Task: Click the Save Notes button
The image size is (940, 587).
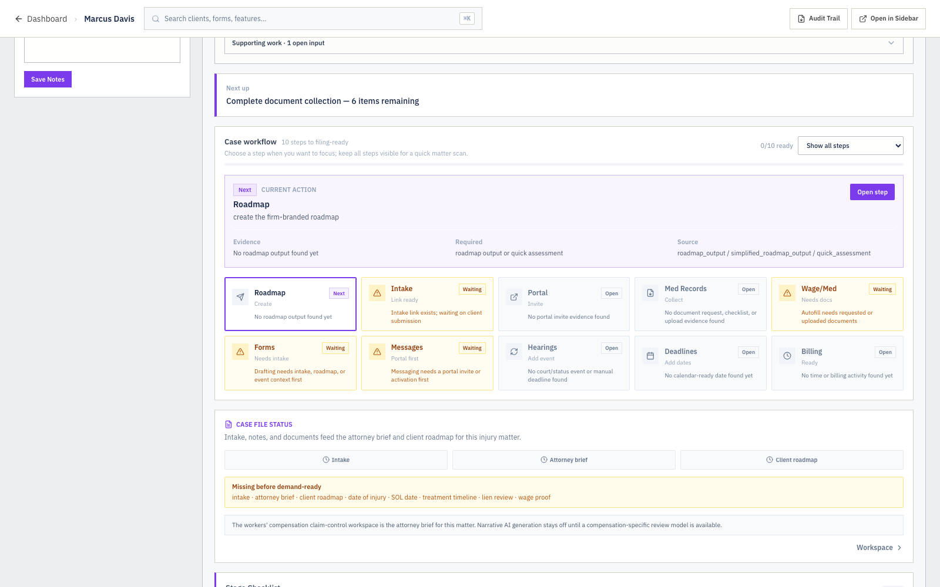Action: (48, 79)
